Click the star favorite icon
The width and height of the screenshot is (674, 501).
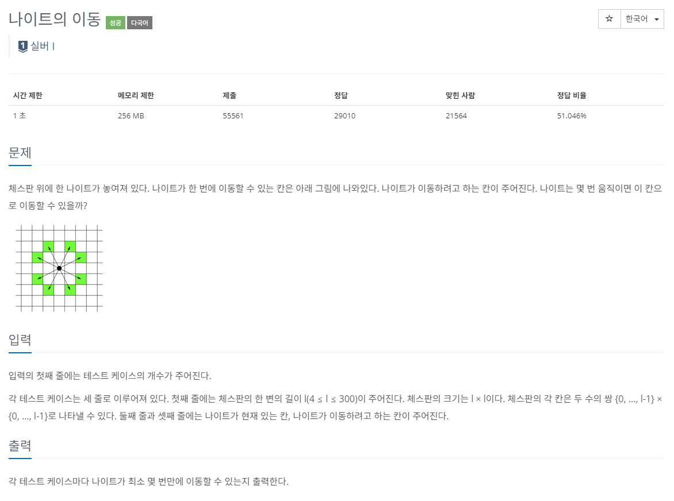(609, 19)
